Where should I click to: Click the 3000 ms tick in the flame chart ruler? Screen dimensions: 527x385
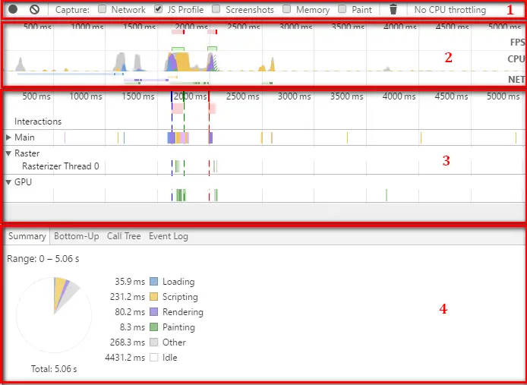click(x=295, y=96)
